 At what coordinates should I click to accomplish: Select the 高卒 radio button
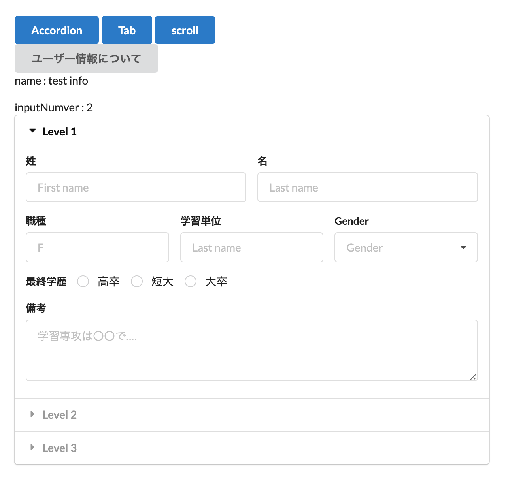(83, 281)
